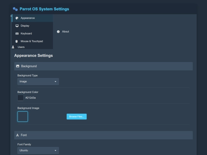Click the Background section image icon
207x155 pixels.
[x=18, y=66]
